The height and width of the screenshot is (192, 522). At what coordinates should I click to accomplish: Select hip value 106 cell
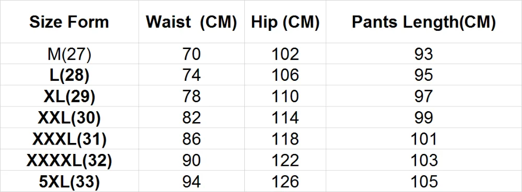pyautogui.click(x=286, y=75)
